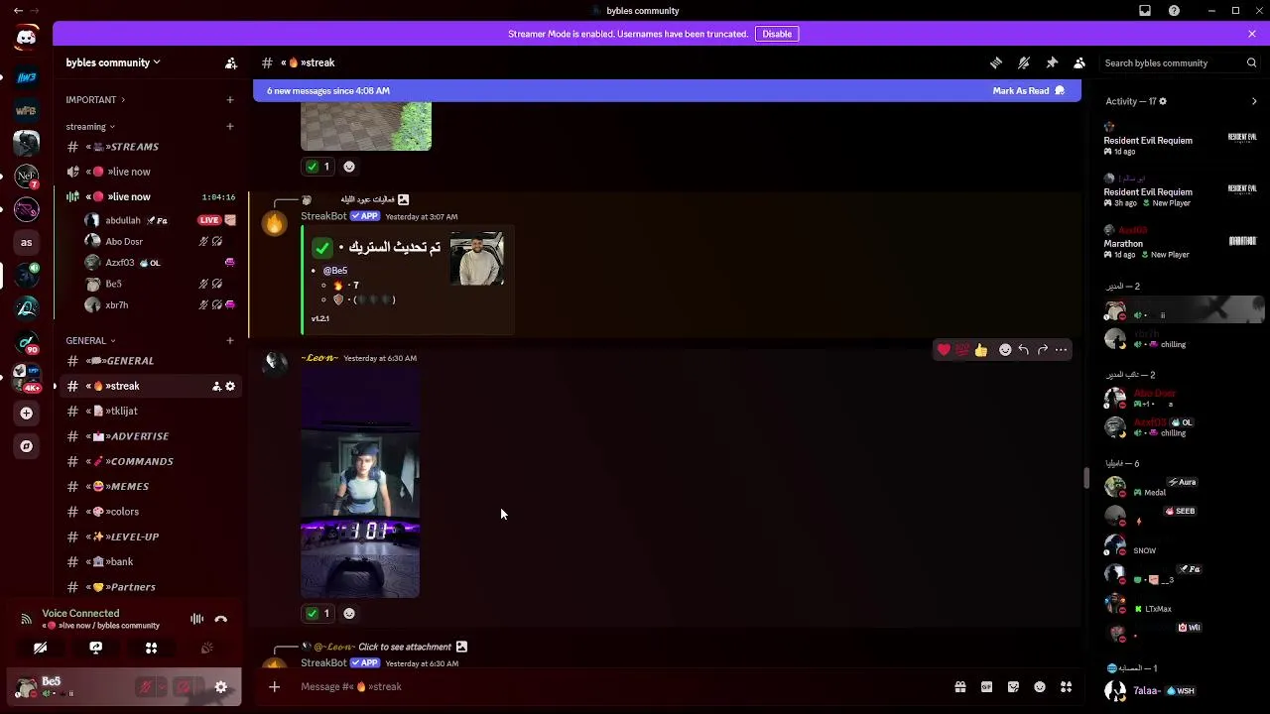This screenshot has width=1270, height=714.
Task: Open microphone input options arrow
Action: click(x=162, y=686)
